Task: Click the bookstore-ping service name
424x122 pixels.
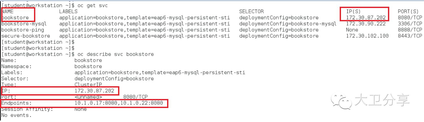Action: (x=23, y=30)
